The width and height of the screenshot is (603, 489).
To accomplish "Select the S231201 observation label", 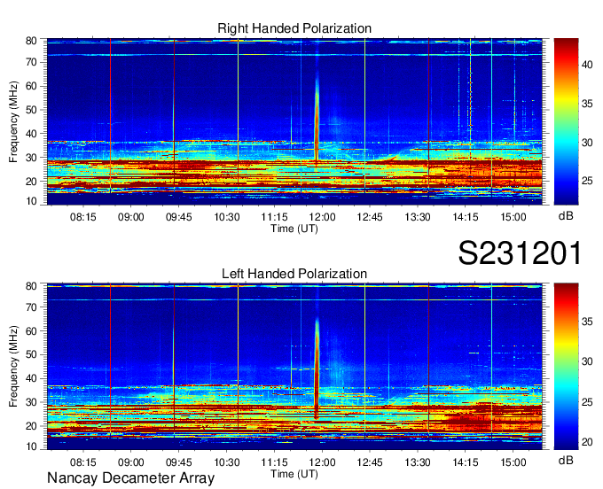I will [x=520, y=252].
